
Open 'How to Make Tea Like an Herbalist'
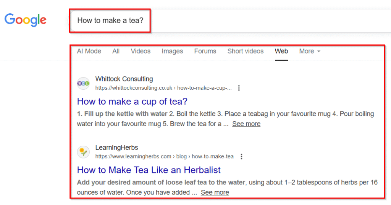pos(149,170)
